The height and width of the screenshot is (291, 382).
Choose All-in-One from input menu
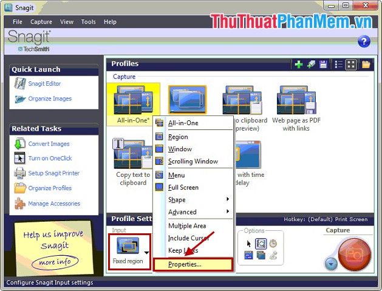pyautogui.click(x=194, y=123)
